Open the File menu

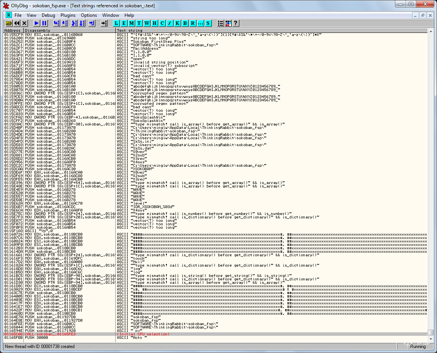pos(18,15)
